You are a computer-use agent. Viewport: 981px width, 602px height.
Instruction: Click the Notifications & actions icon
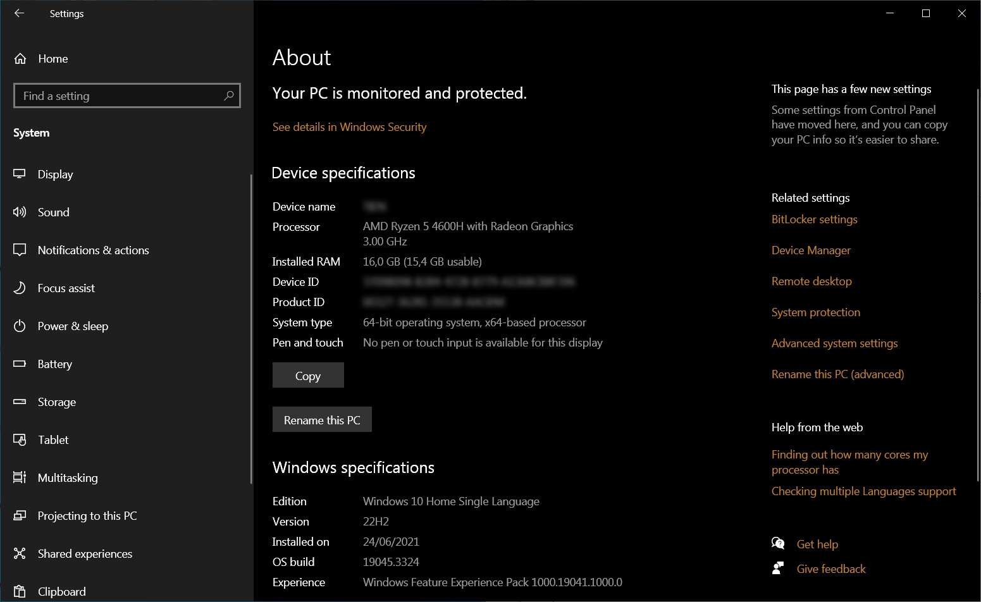[20, 250]
